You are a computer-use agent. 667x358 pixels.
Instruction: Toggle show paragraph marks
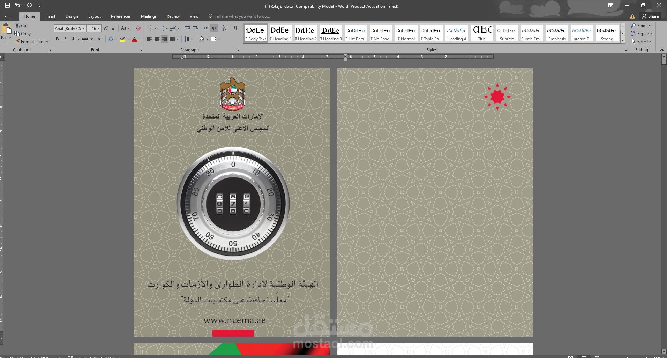point(235,29)
